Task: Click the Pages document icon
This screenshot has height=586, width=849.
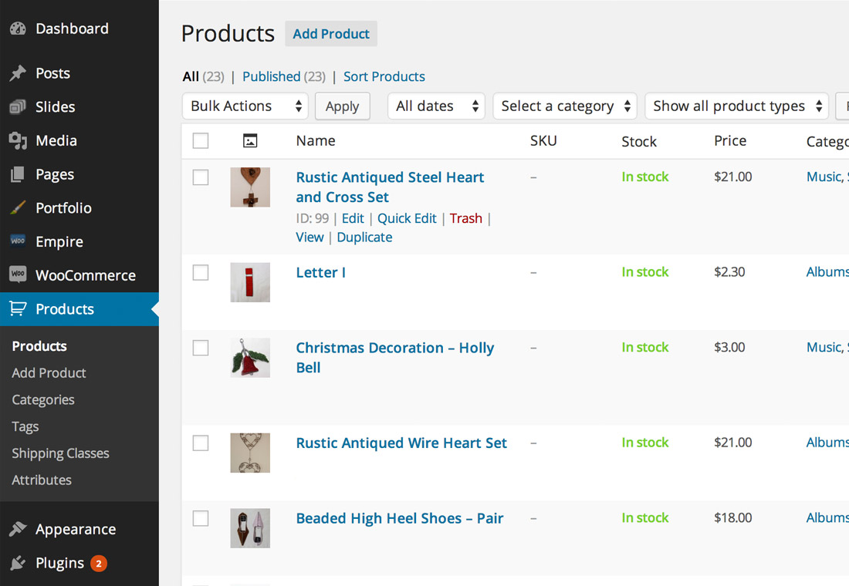Action: (x=18, y=175)
